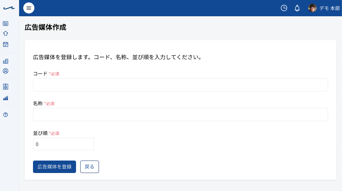Open the ID badge sidebar icon
Screen dimensions: 342x191
6,87
